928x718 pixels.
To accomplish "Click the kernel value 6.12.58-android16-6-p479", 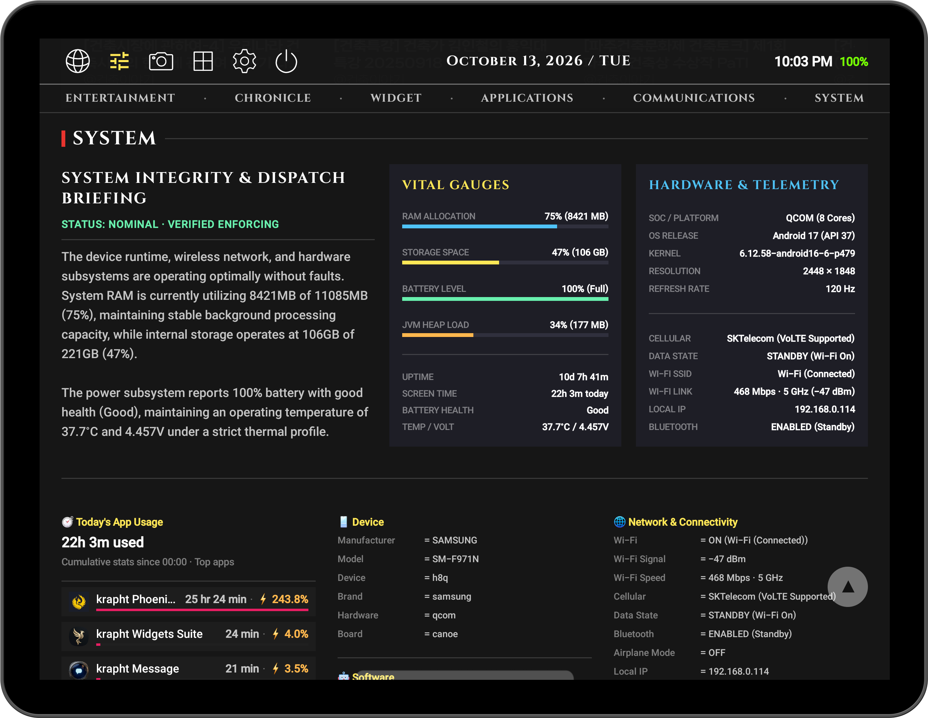I will pyautogui.click(x=797, y=253).
